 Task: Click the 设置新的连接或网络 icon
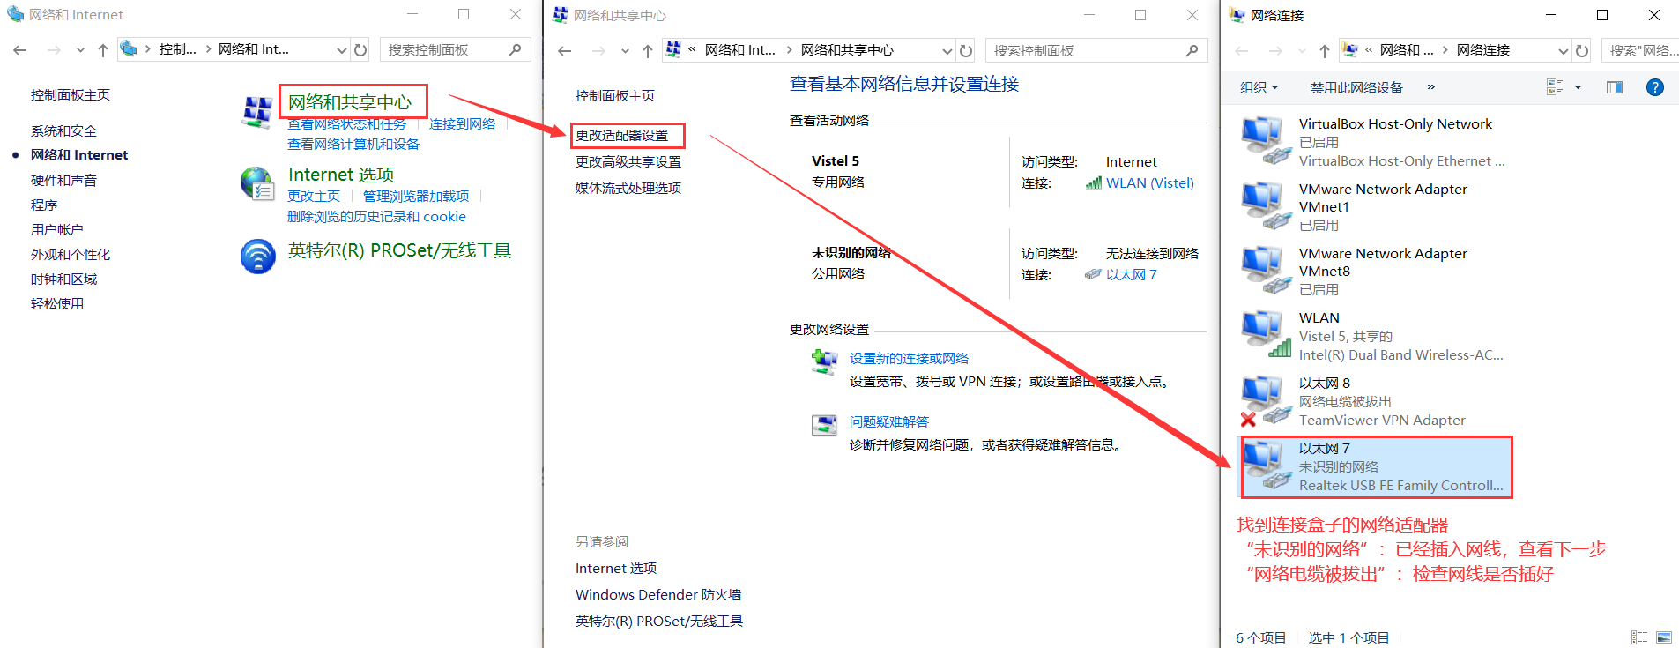[824, 361]
